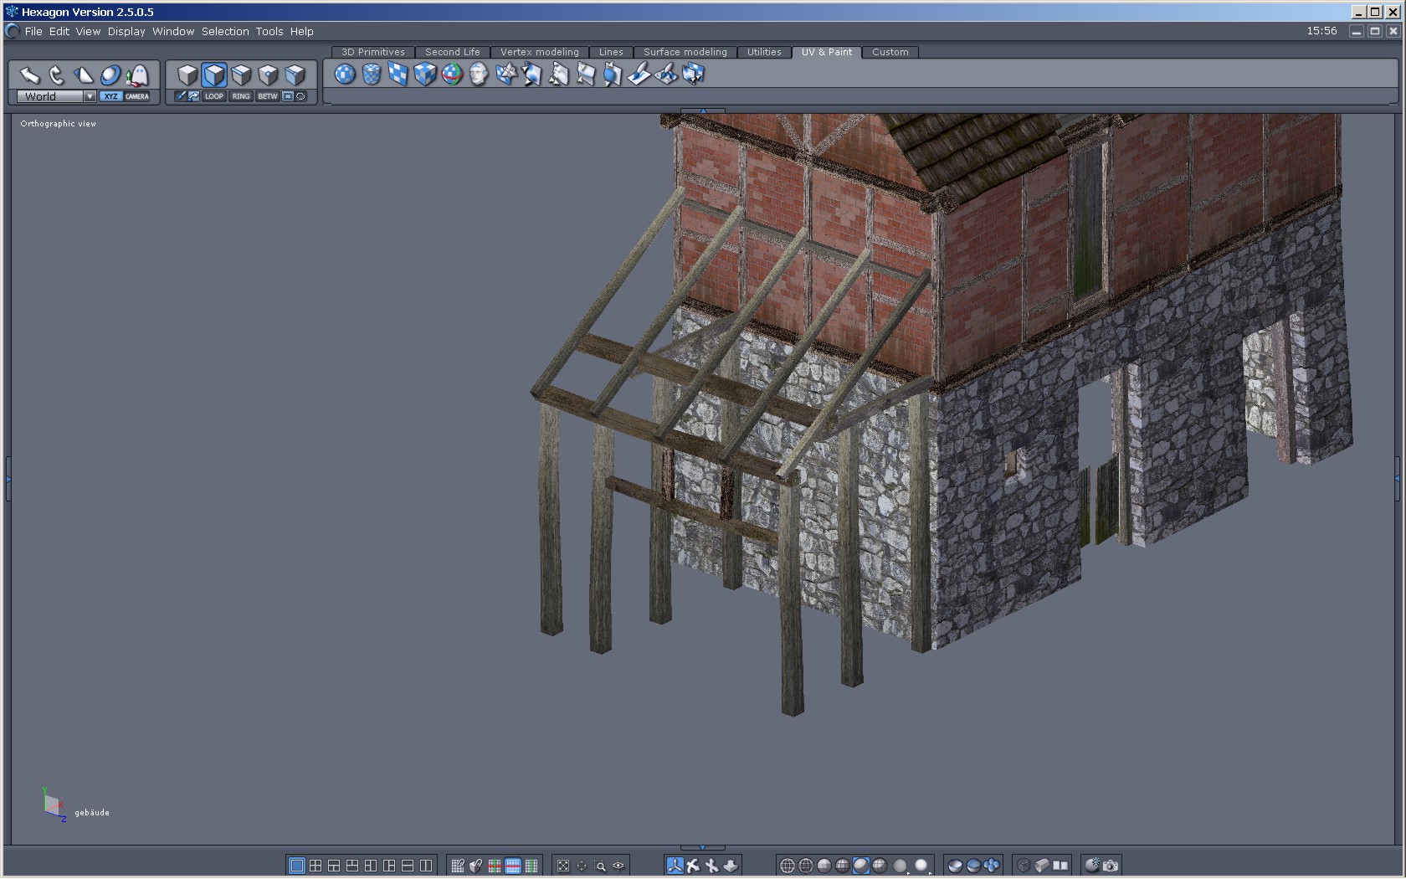Image resolution: width=1406 pixels, height=879 pixels.
Task: Switch to Vertex modeling tab
Action: pos(539,52)
